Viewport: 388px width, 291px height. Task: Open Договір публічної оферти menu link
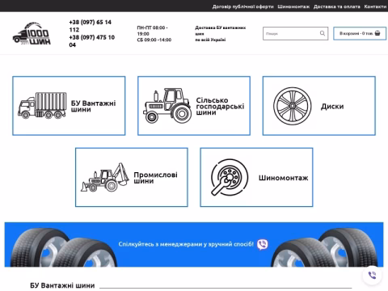coord(242,6)
